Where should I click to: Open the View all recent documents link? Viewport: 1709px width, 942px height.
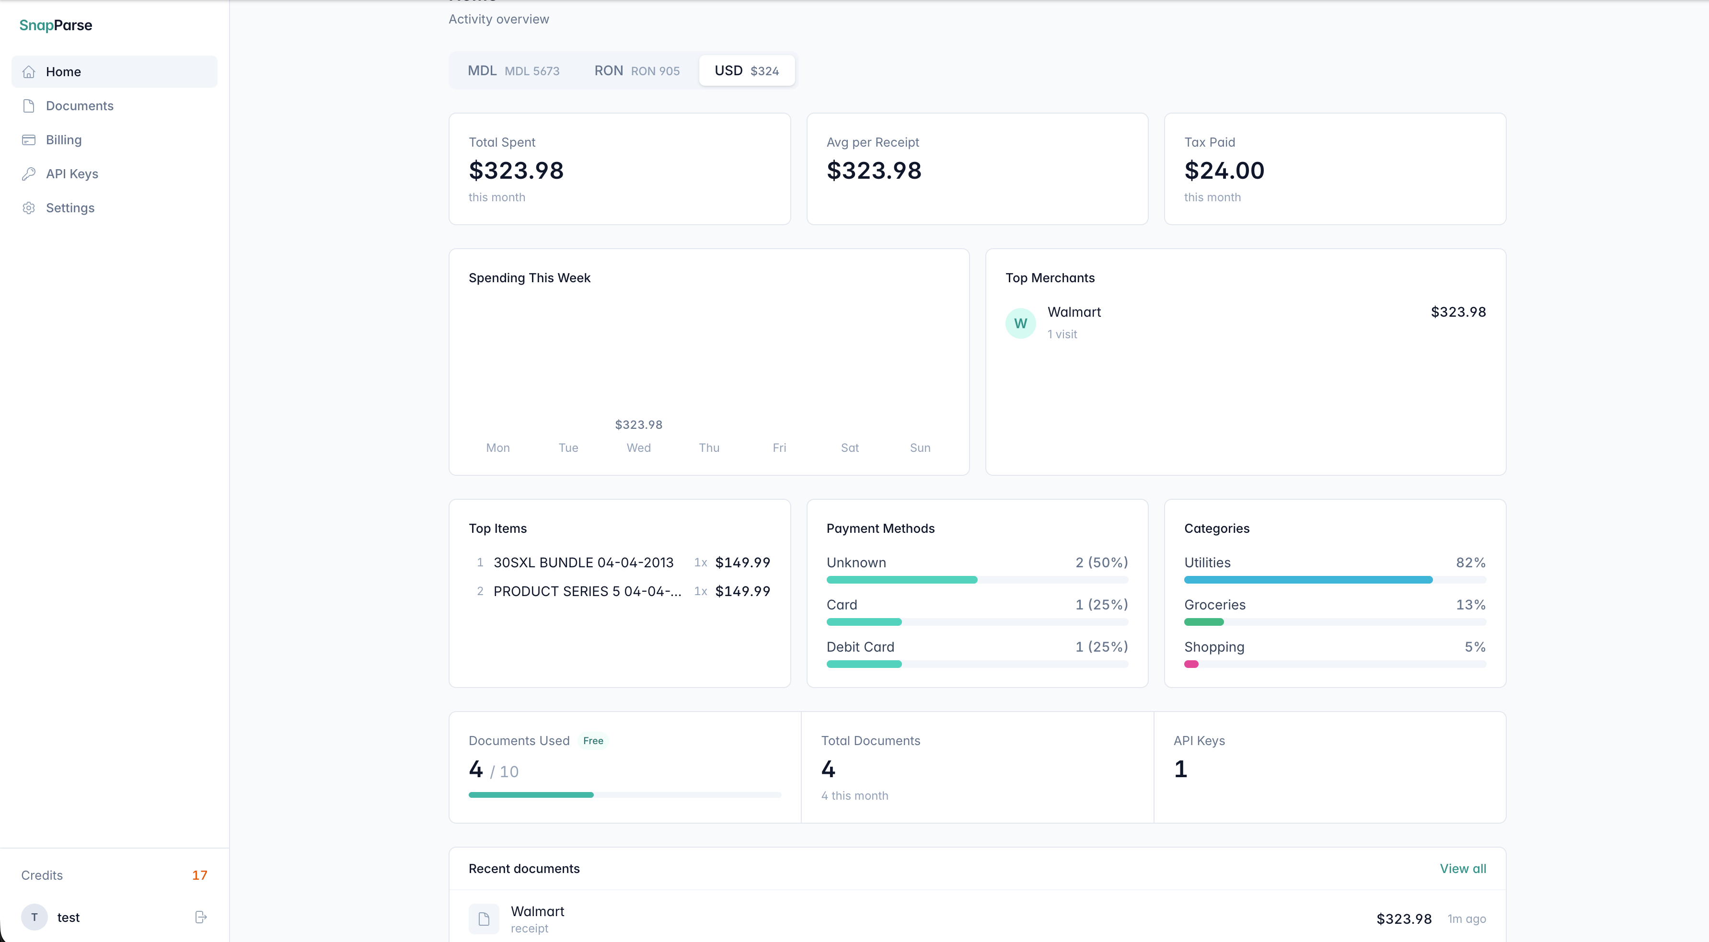(x=1462, y=868)
